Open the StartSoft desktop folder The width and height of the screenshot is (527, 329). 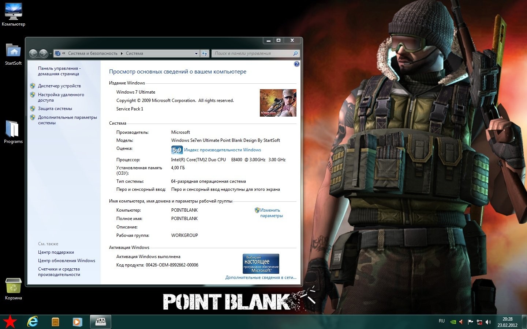(x=13, y=54)
